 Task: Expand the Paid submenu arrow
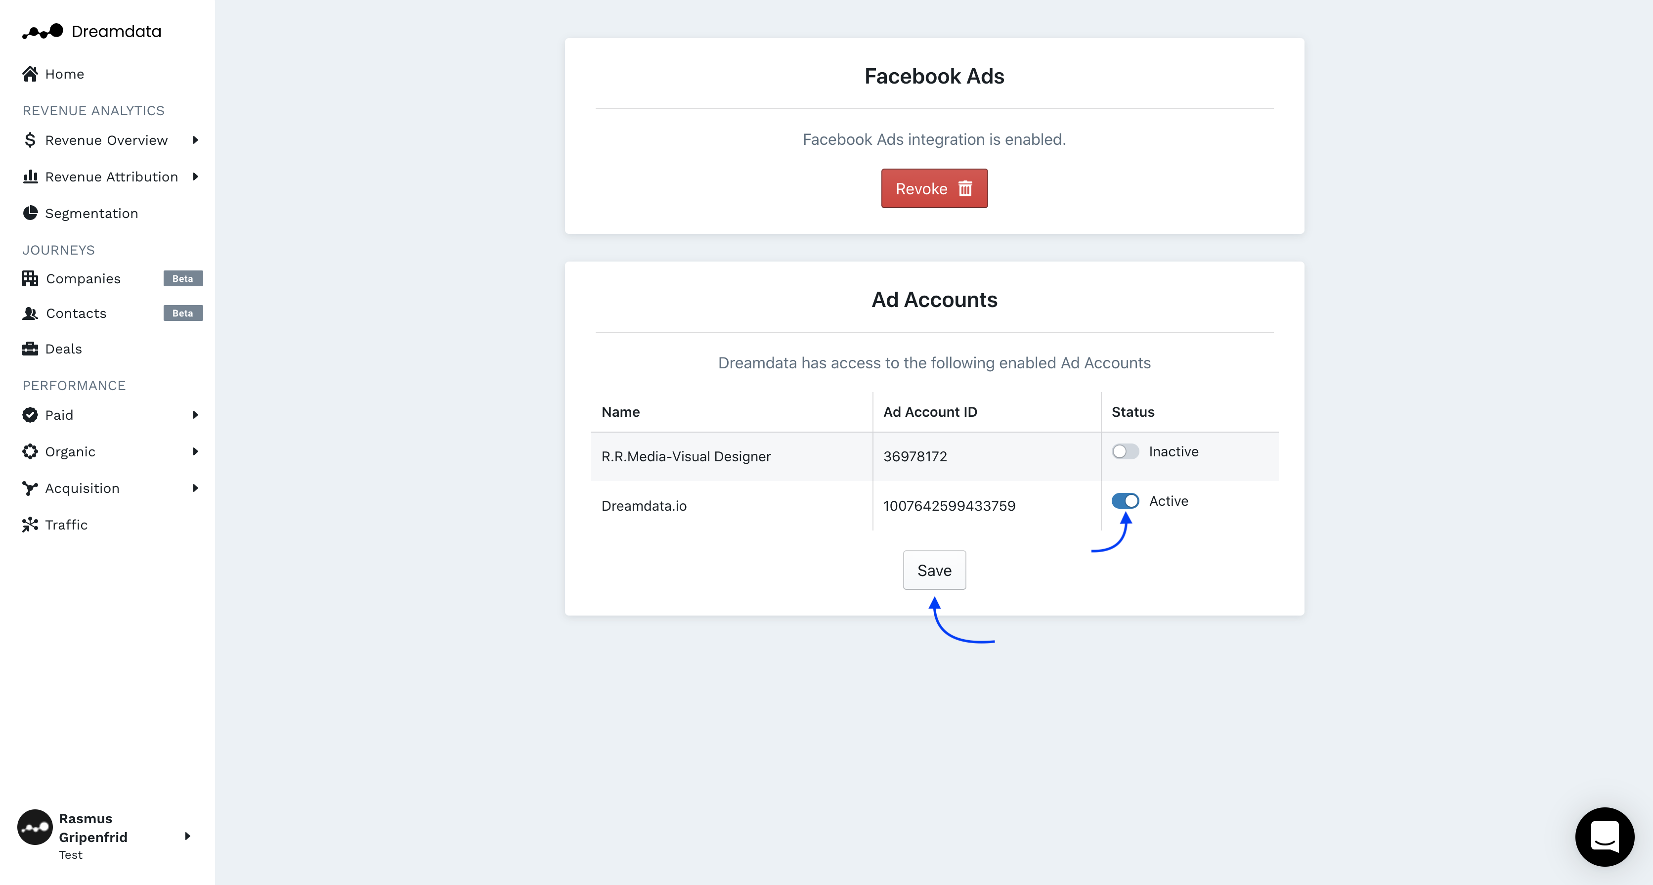[x=196, y=415]
